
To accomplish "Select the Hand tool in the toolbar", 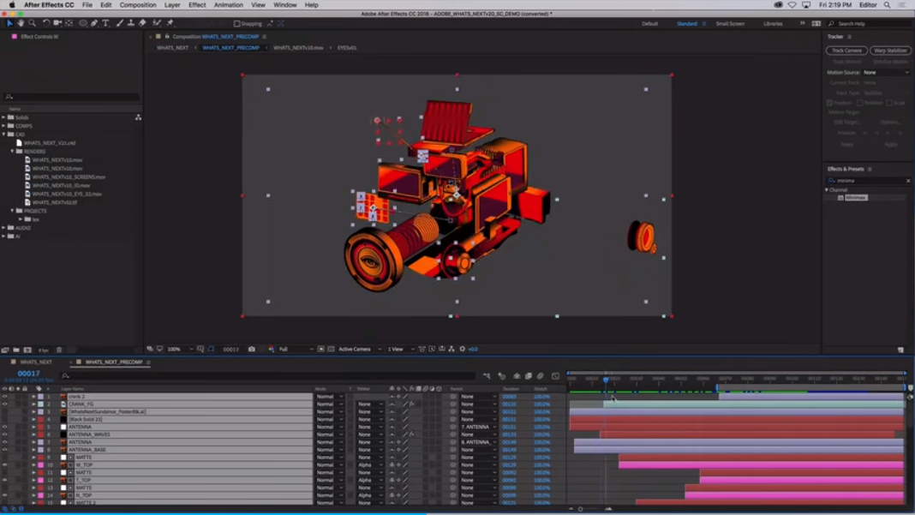I will coord(21,23).
